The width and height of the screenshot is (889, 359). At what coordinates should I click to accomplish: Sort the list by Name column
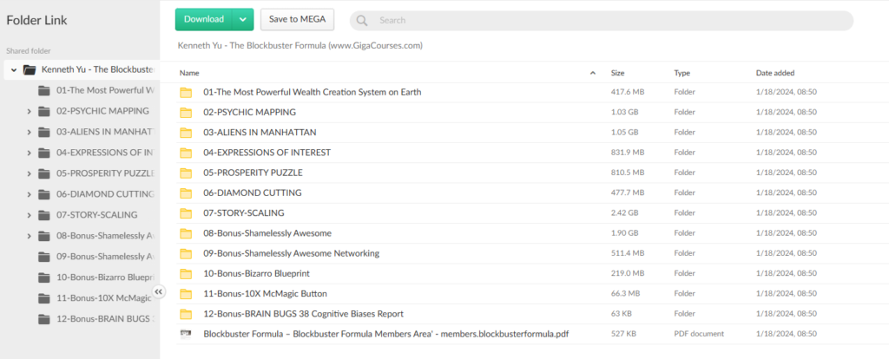pos(190,73)
